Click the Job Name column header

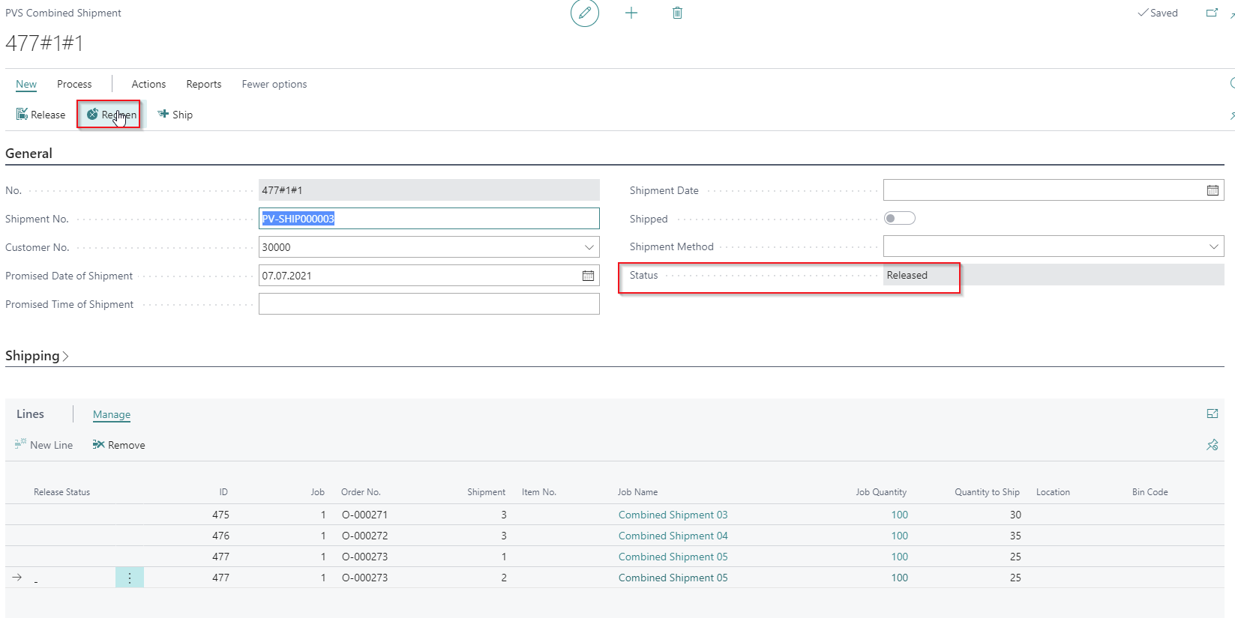coord(637,492)
